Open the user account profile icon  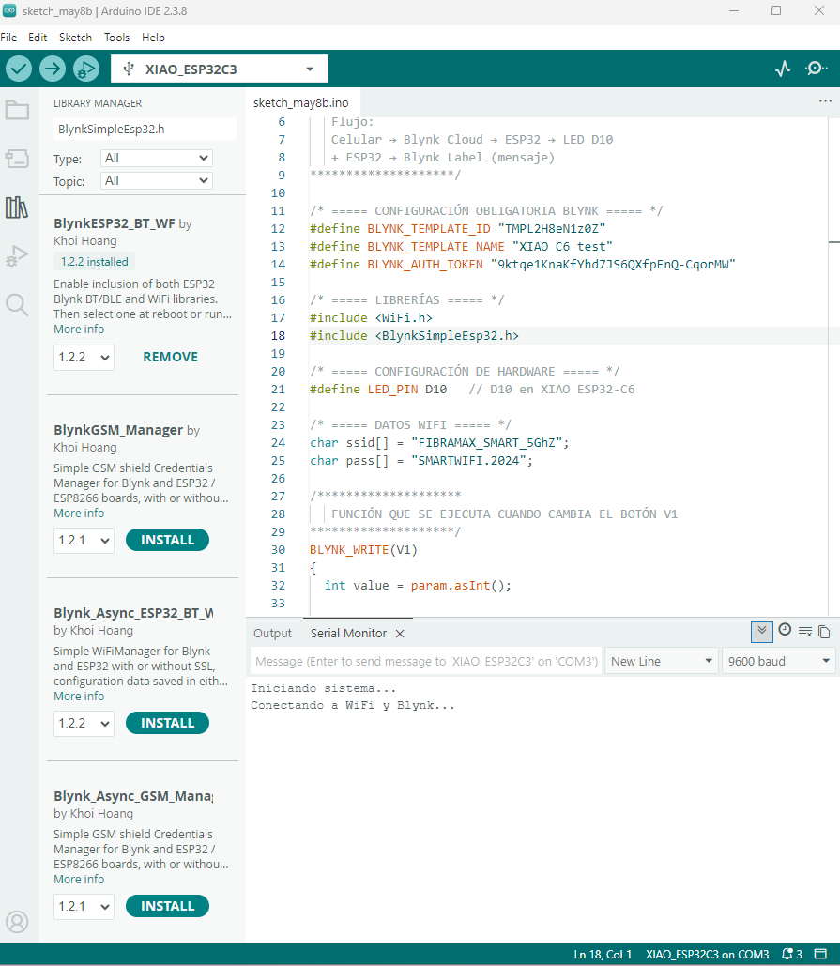tap(17, 922)
